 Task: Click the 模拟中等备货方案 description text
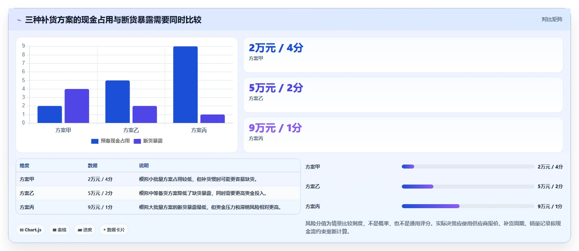[x=203, y=193]
